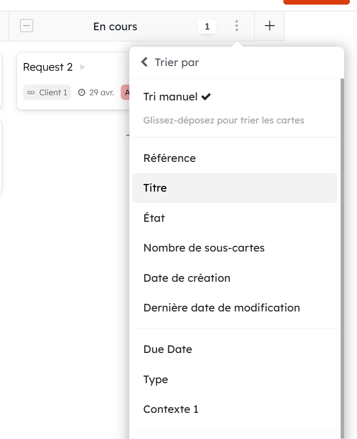Choose État as sort criterion
This screenshot has height=439, width=357.
click(154, 218)
